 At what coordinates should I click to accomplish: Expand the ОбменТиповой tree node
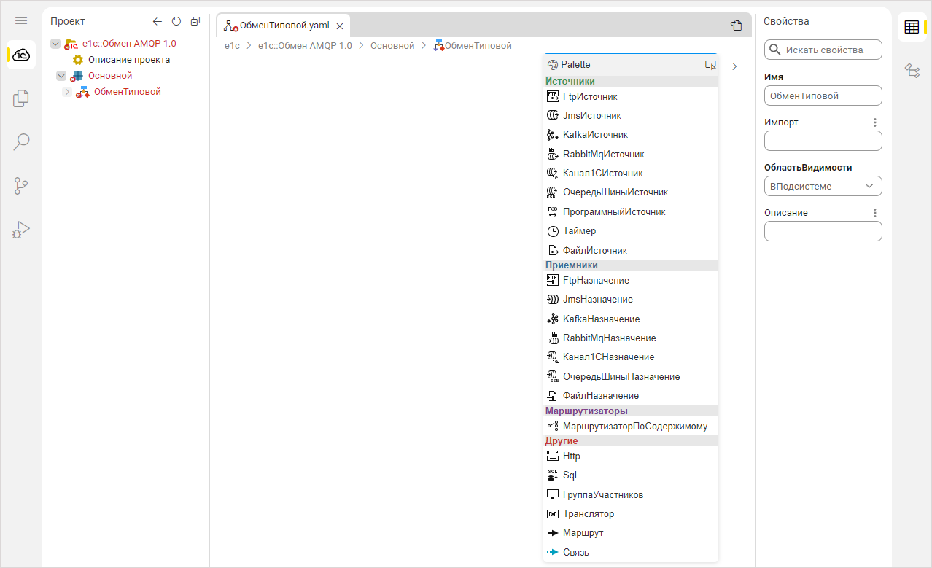[67, 92]
